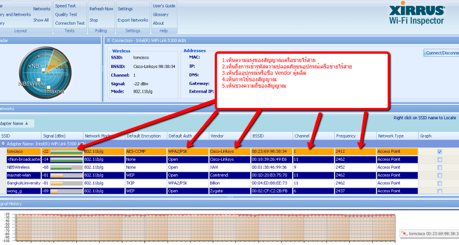
Task: Select the tomcisco SSID
Action: pos(24,151)
